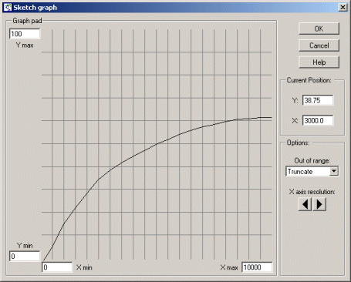The image size is (351, 282).
Task: Expand the Out of range dropdown arrow
Action: (334, 171)
